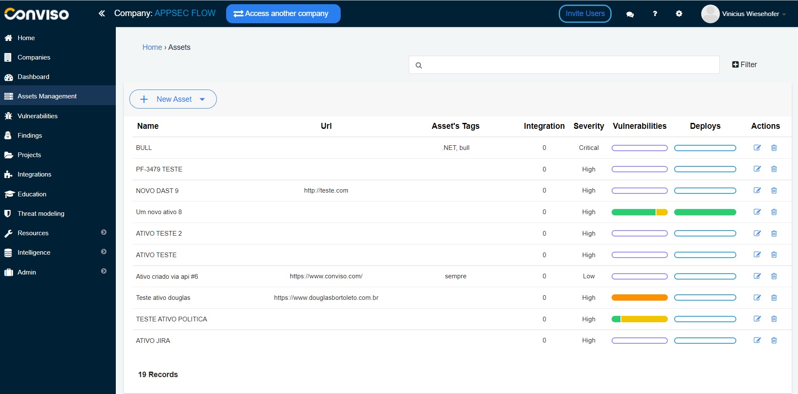
Task: Open the chat messages icon in the top bar
Action: (x=629, y=14)
